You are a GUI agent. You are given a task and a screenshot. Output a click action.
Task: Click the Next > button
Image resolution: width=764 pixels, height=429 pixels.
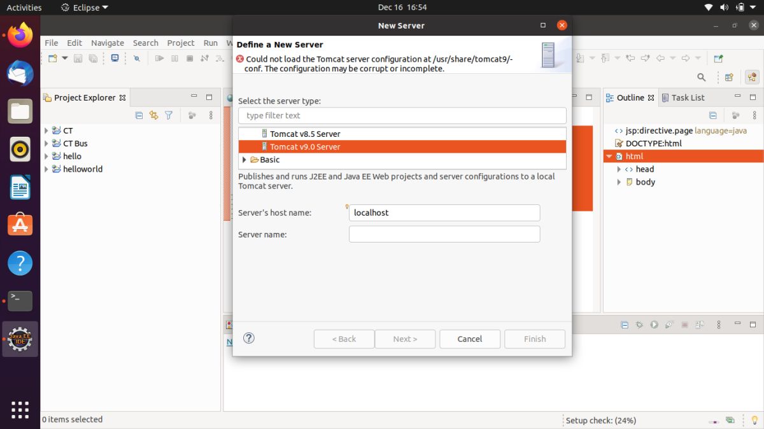[x=405, y=339]
